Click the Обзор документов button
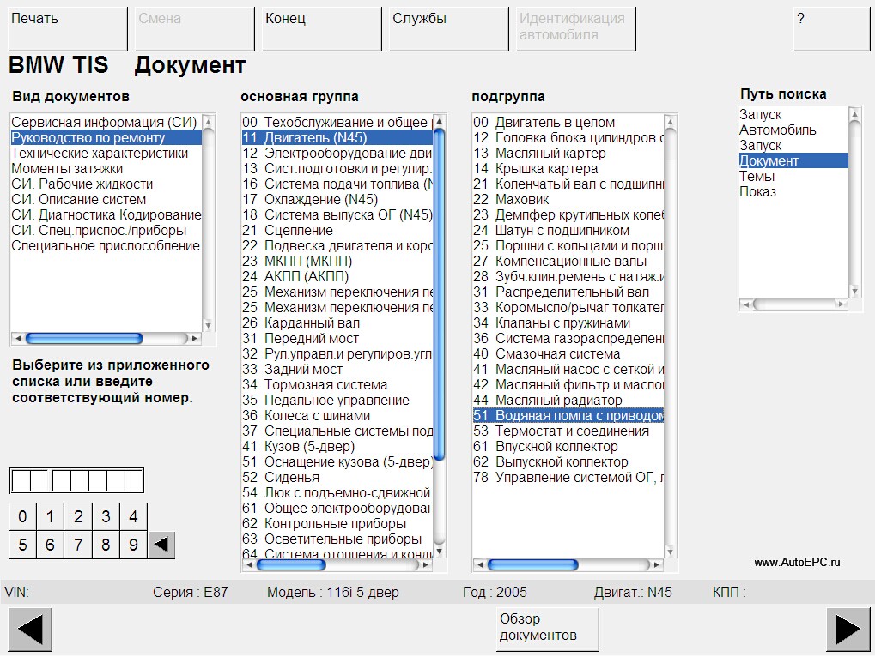 pyautogui.click(x=548, y=630)
